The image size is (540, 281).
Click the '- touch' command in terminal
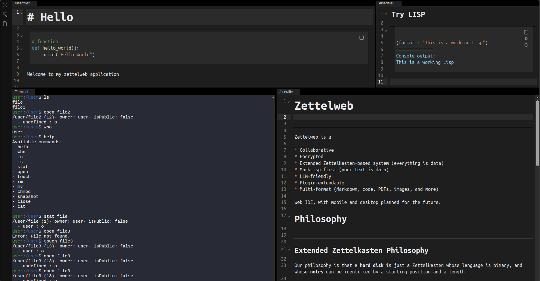point(21,177)
